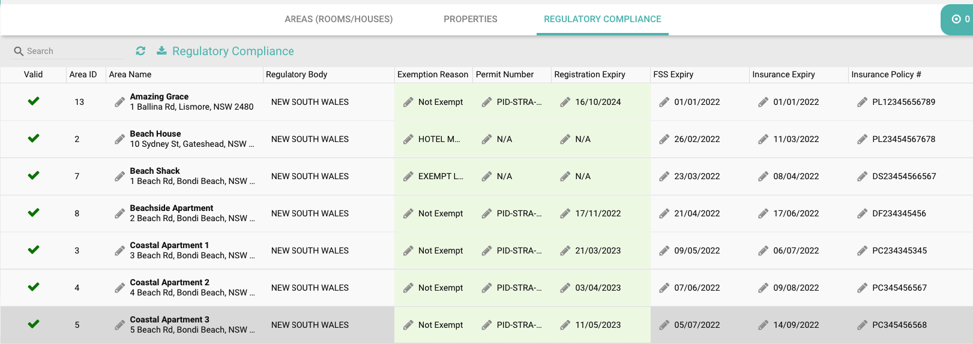Sort by Registration Expiry column header

[x=589, y=74]
